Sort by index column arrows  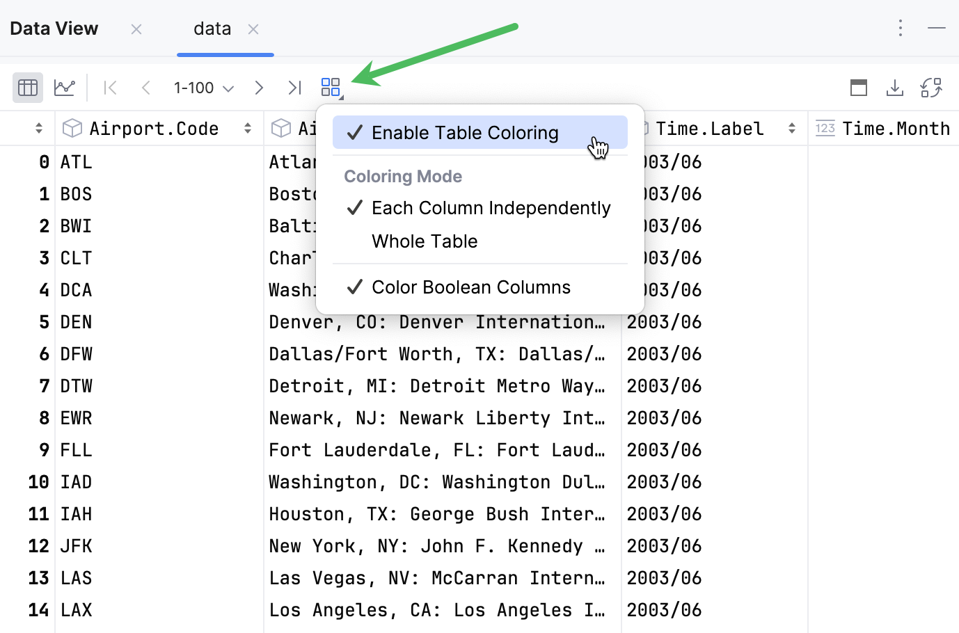click(x=39, y=128)
